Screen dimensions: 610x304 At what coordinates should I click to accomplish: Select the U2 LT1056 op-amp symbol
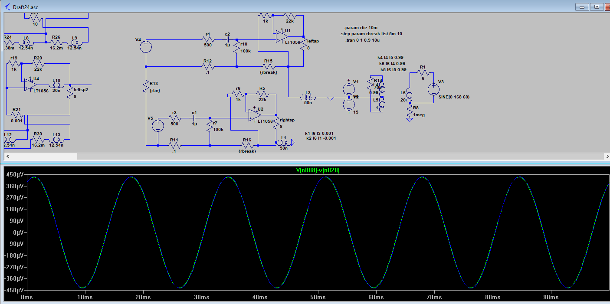pyautogui.click(x=254, y=114)
